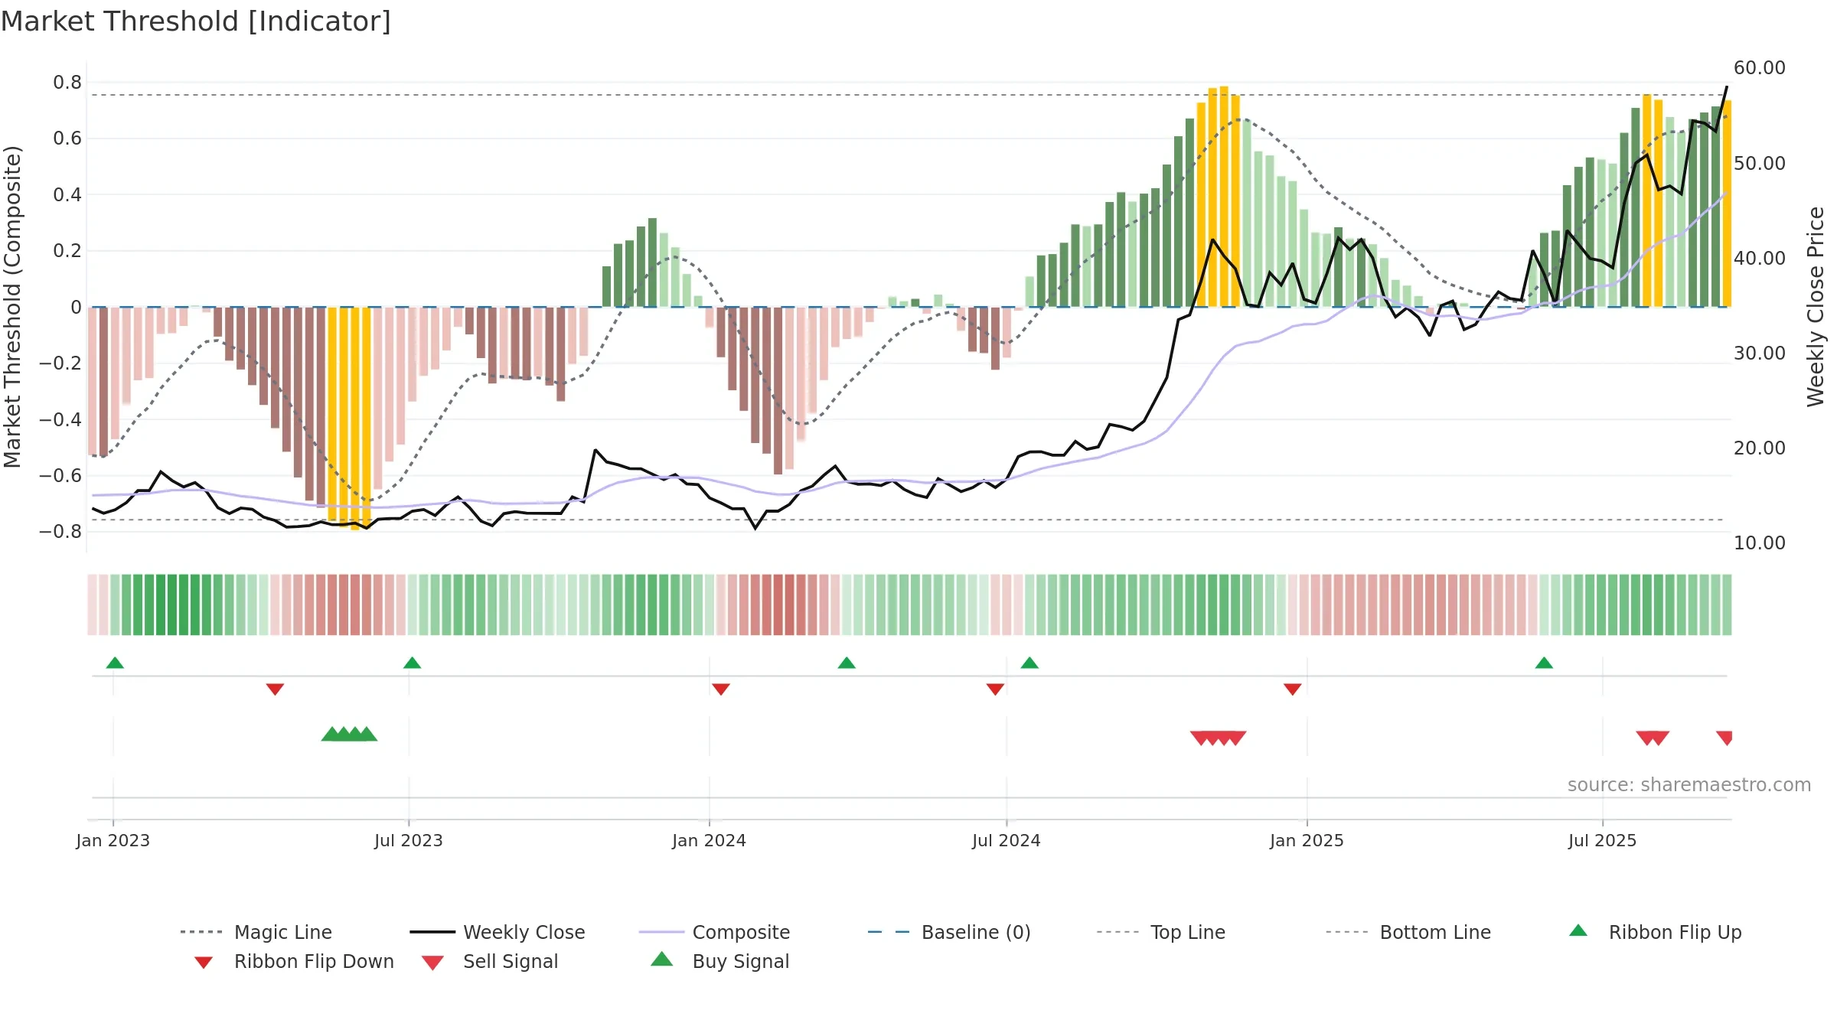Image resolution: width=1837 pixels, height=1033 pixels.
Task: Click the Jul 2023 x-axis label
Action: (x=409, y=840)
